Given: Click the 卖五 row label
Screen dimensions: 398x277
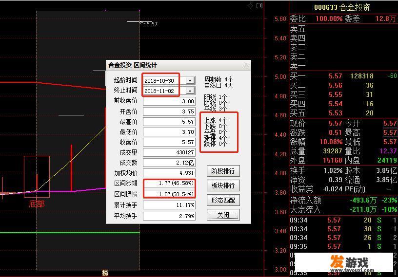Looking at the screenshot, I should pyautogui.click(x=298, y=29).
